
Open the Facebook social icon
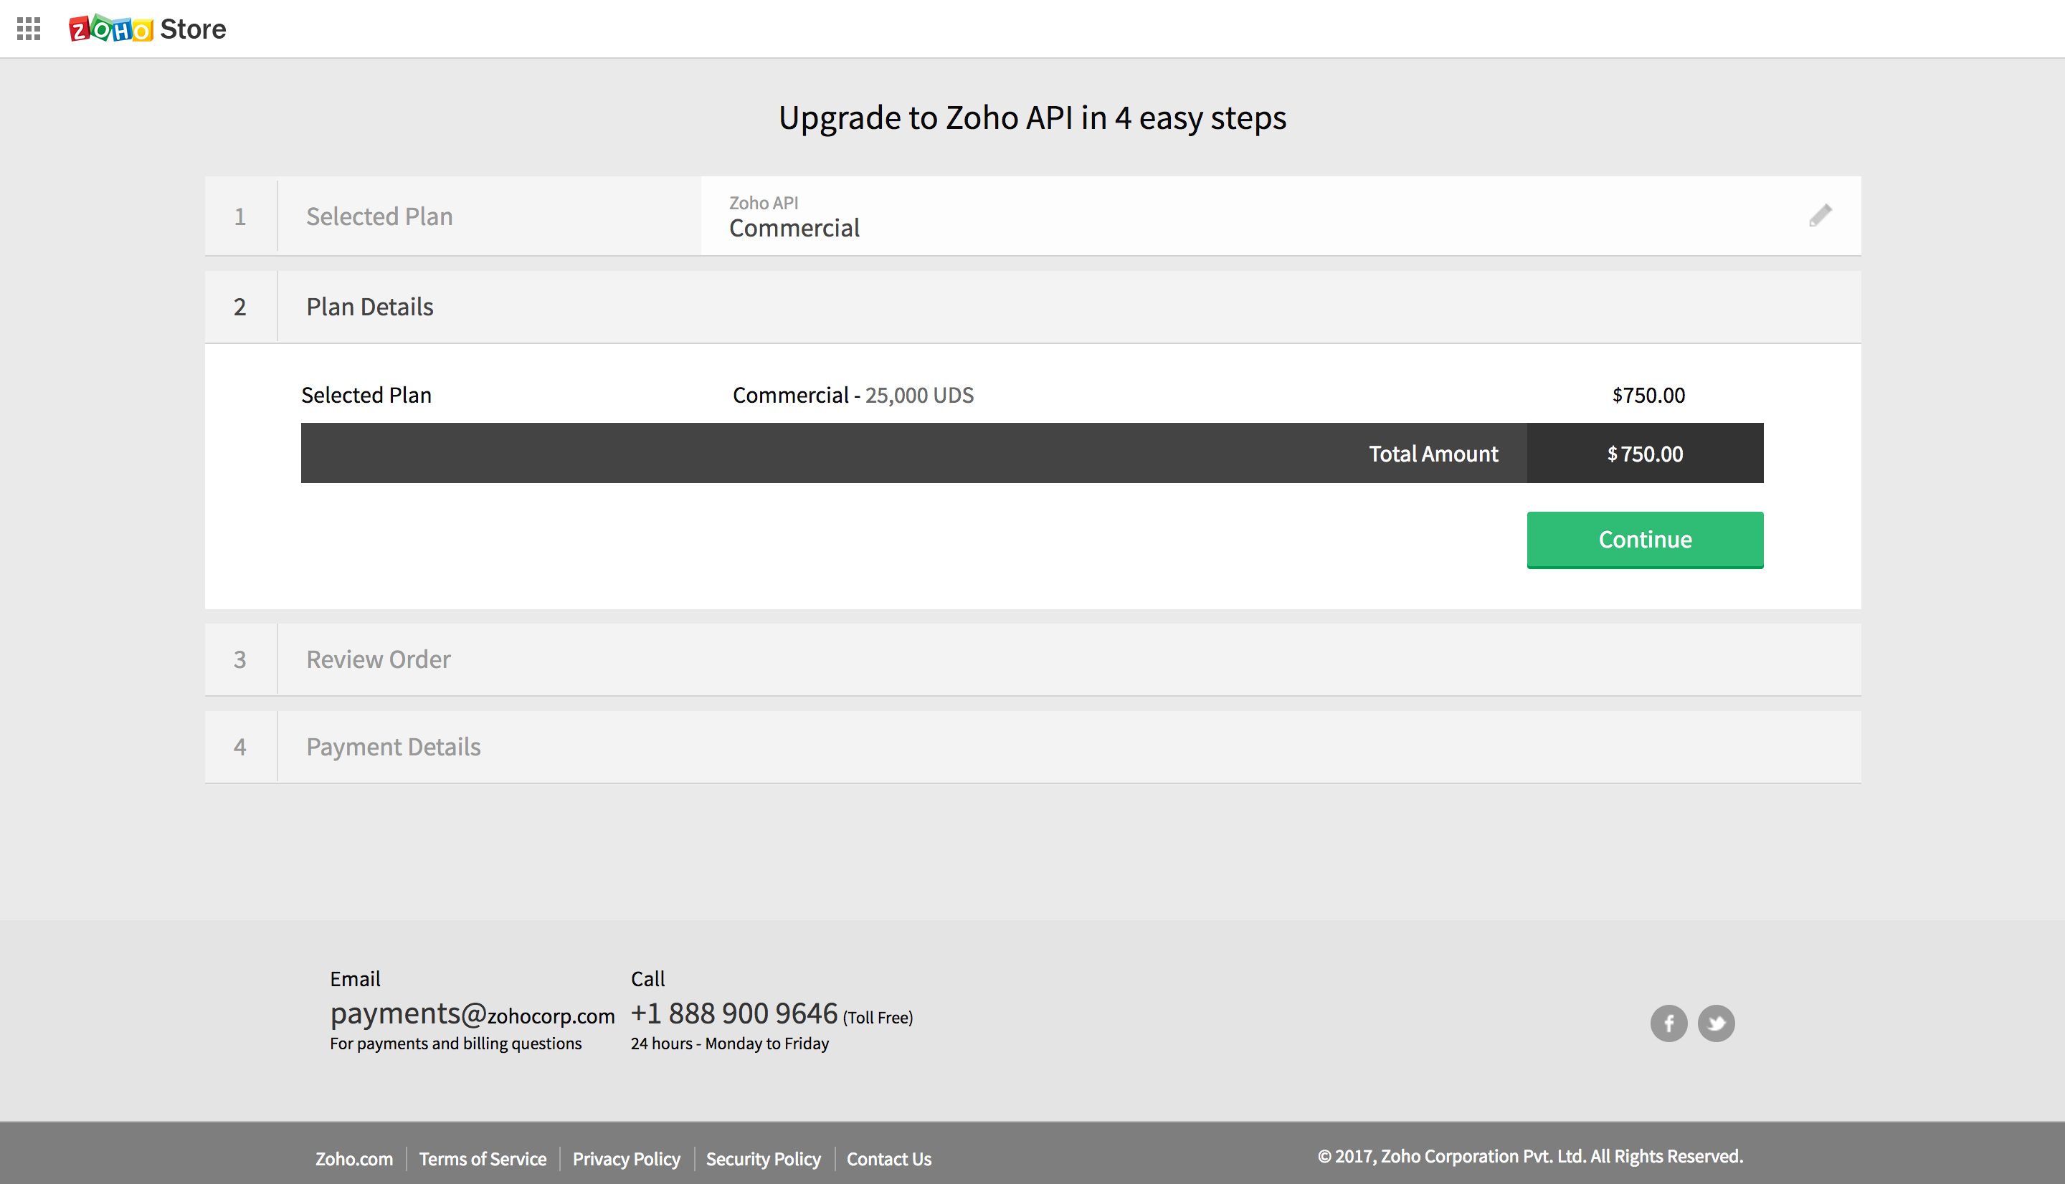coord(1668,1023)
